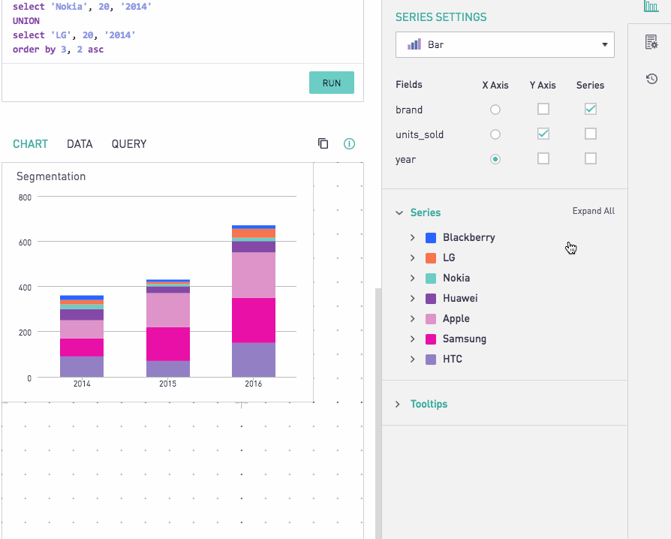Expand the LG series options
This screenshot has height=539, width=671.
tap(413, 257)
